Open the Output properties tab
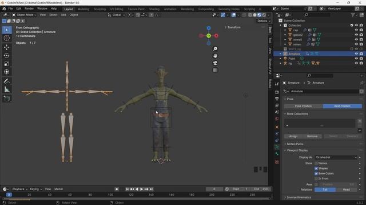Screen dimensions: 366x205 [277, 99]
